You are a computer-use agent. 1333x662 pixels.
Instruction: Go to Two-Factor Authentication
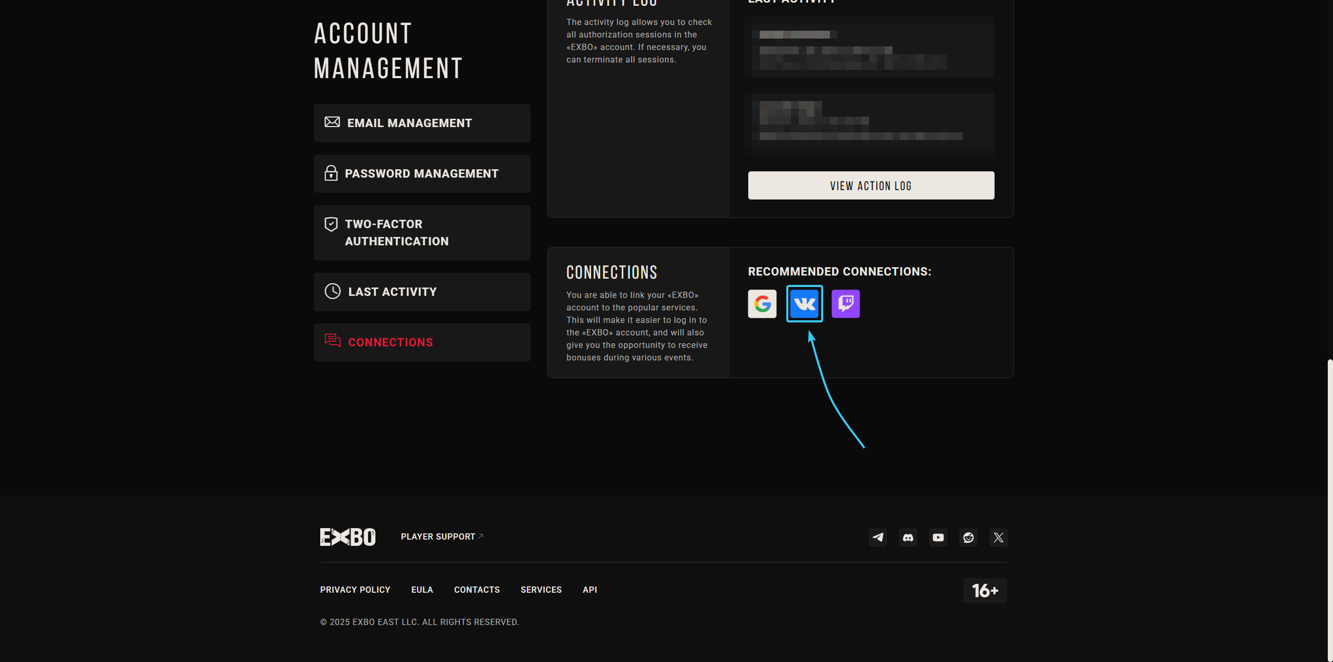pos(422,233)
